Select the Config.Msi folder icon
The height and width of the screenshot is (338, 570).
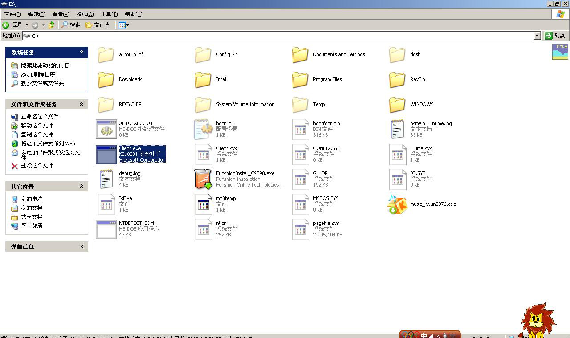pyautogui.click(x=203, y=55)
